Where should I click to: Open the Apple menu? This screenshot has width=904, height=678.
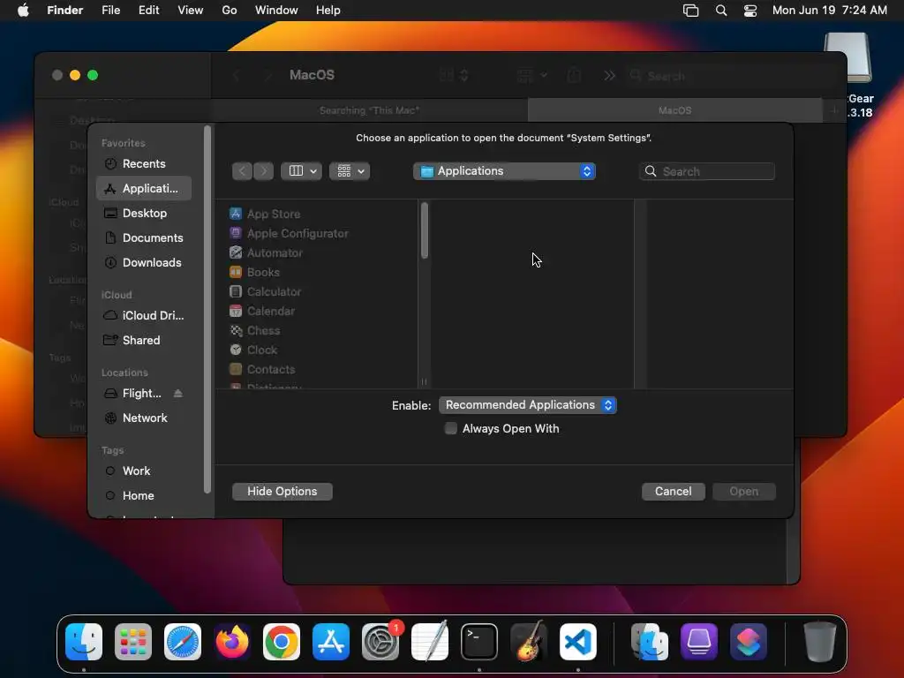point(23,11)
